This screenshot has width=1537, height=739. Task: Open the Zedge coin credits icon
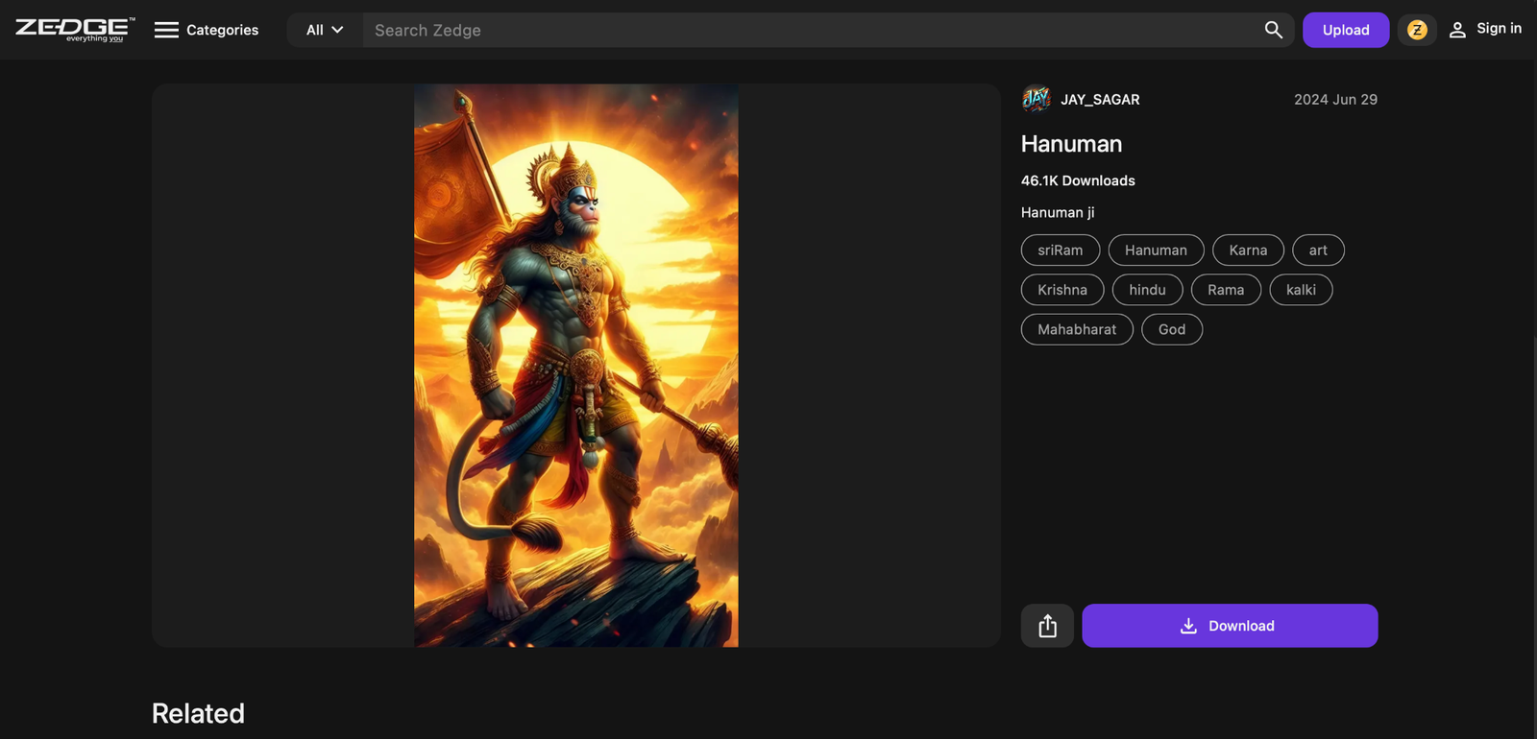point(1417,30)
